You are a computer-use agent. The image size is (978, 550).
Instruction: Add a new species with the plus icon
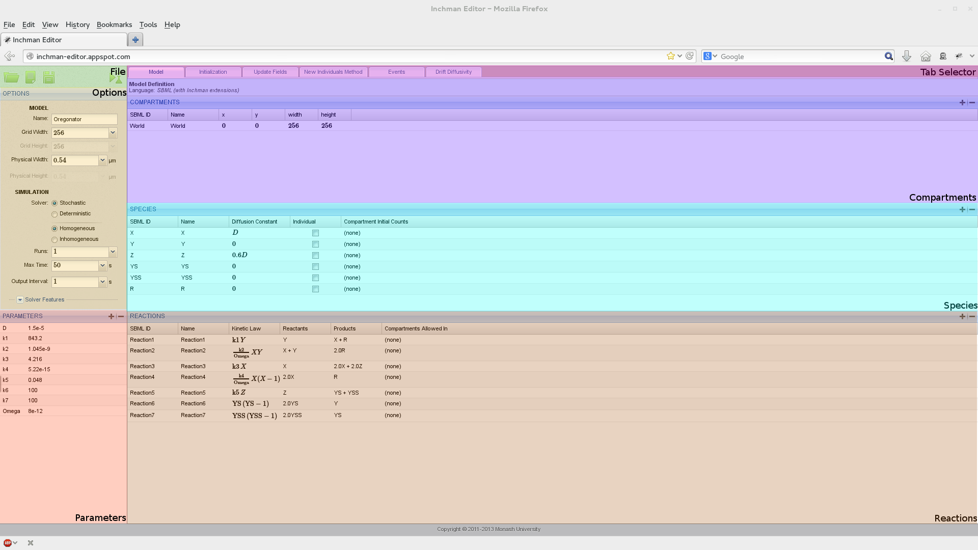(x=962, y=209)
